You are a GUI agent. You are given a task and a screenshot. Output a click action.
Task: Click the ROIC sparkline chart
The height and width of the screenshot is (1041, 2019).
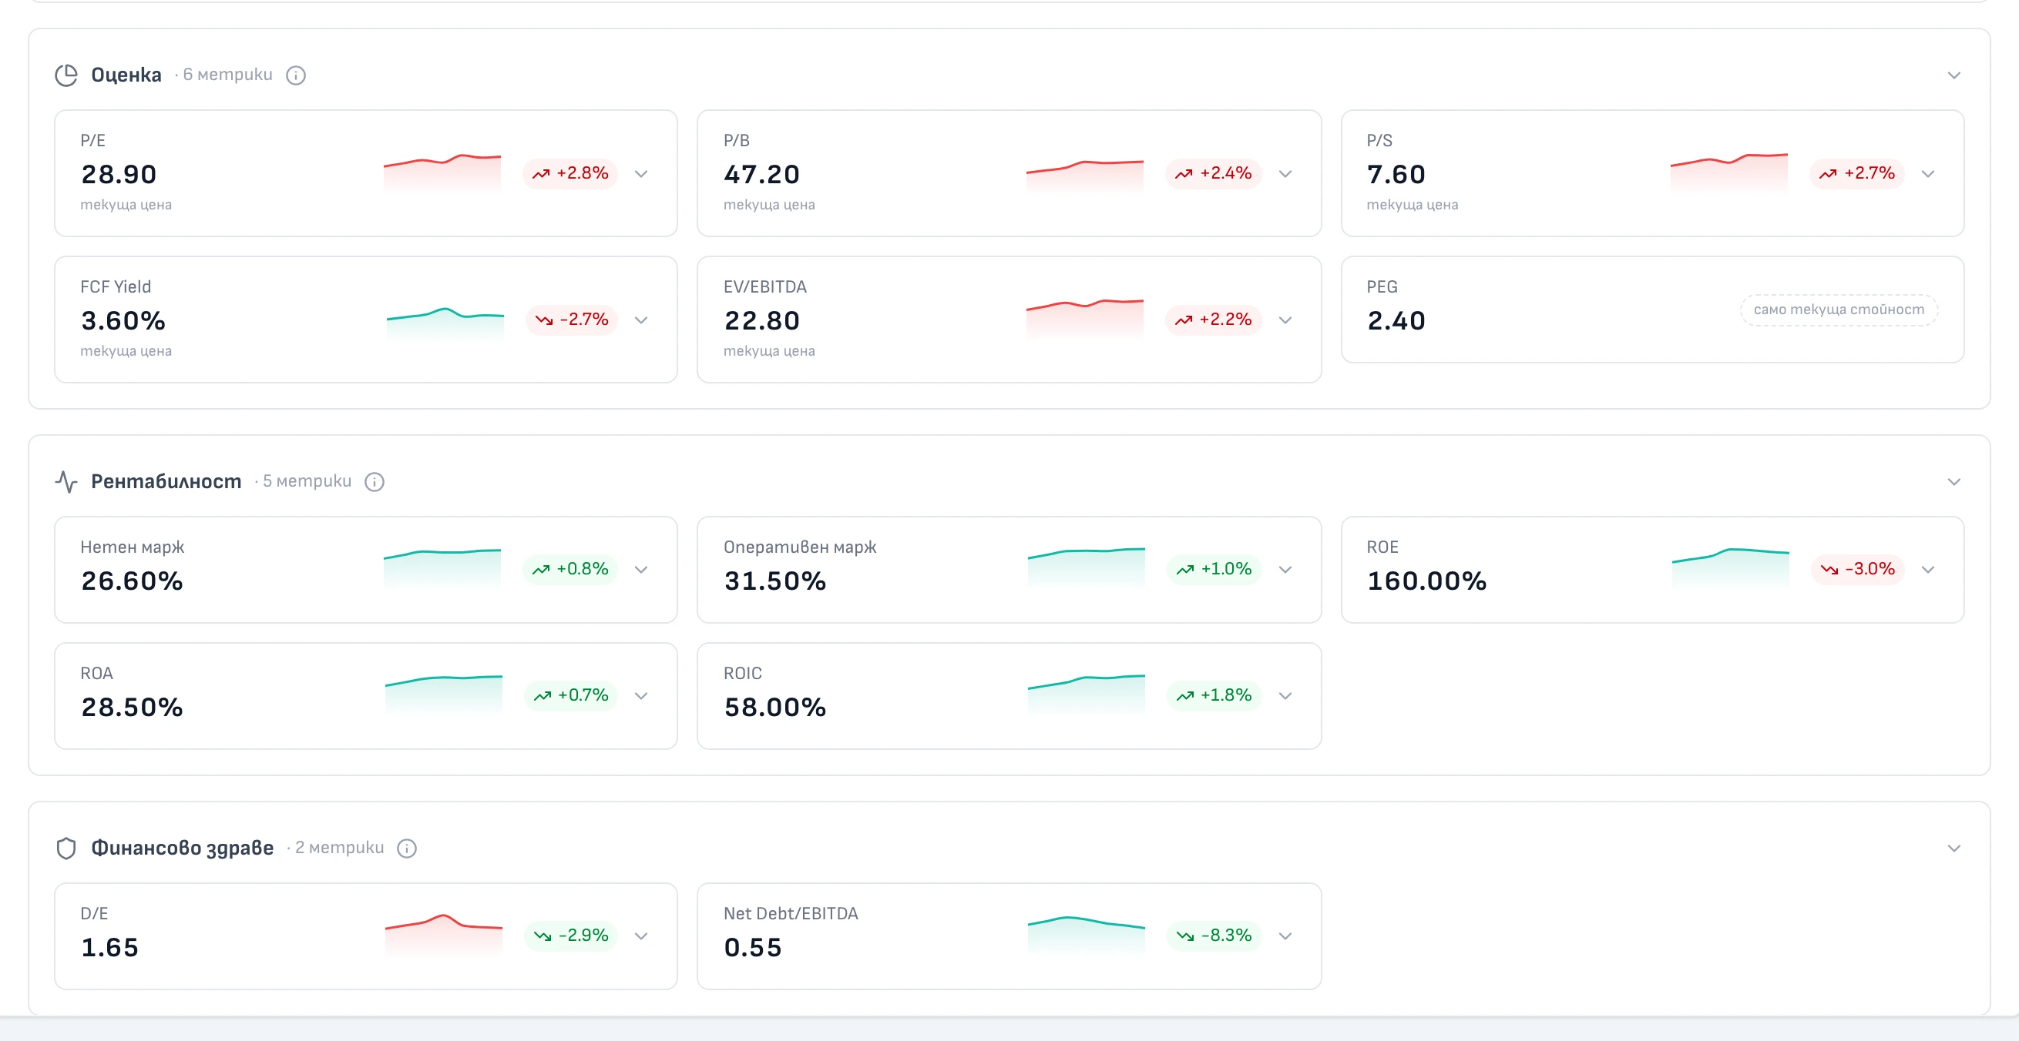1087,694
